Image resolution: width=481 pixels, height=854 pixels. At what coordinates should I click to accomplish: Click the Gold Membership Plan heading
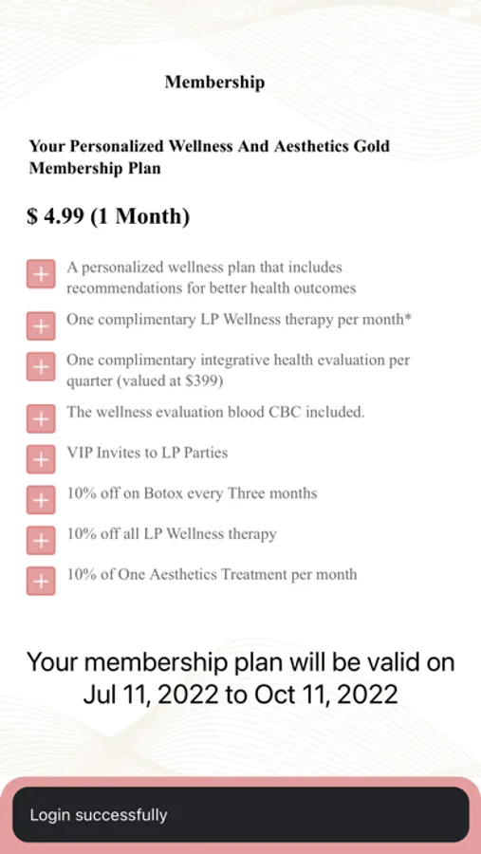[x=209, y=157]
